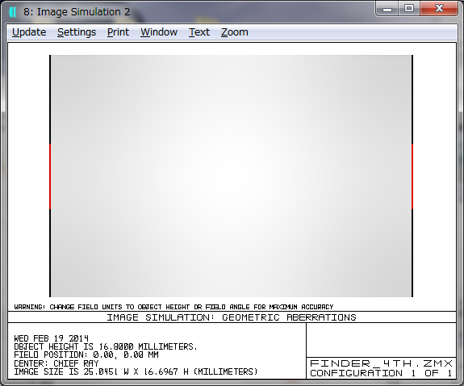Open the Text menu
Screen dimensions: 464x386
[x=199, y=32]
